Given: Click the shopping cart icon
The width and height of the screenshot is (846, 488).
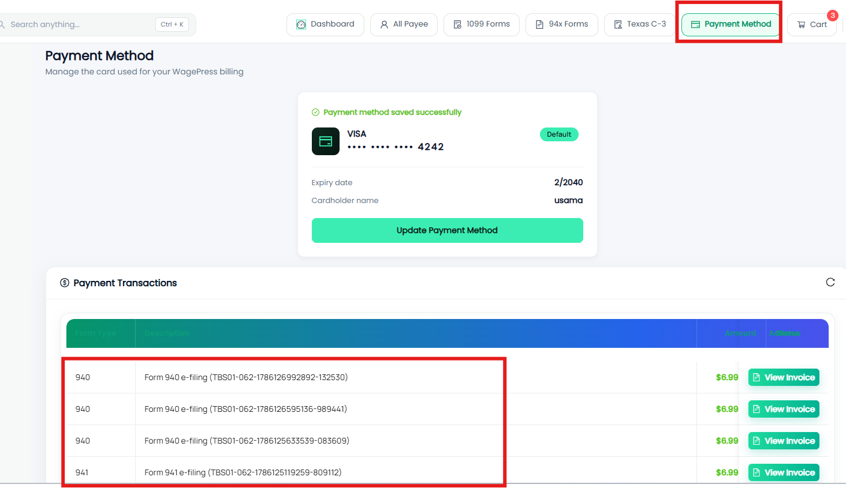Looking at the screenshot, I should click(x=801, y=24).
